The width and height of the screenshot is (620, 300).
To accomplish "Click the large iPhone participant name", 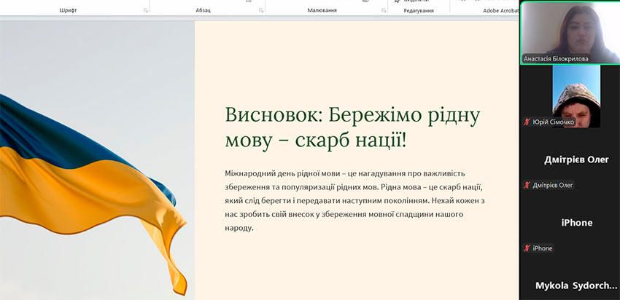I will 576,223.
